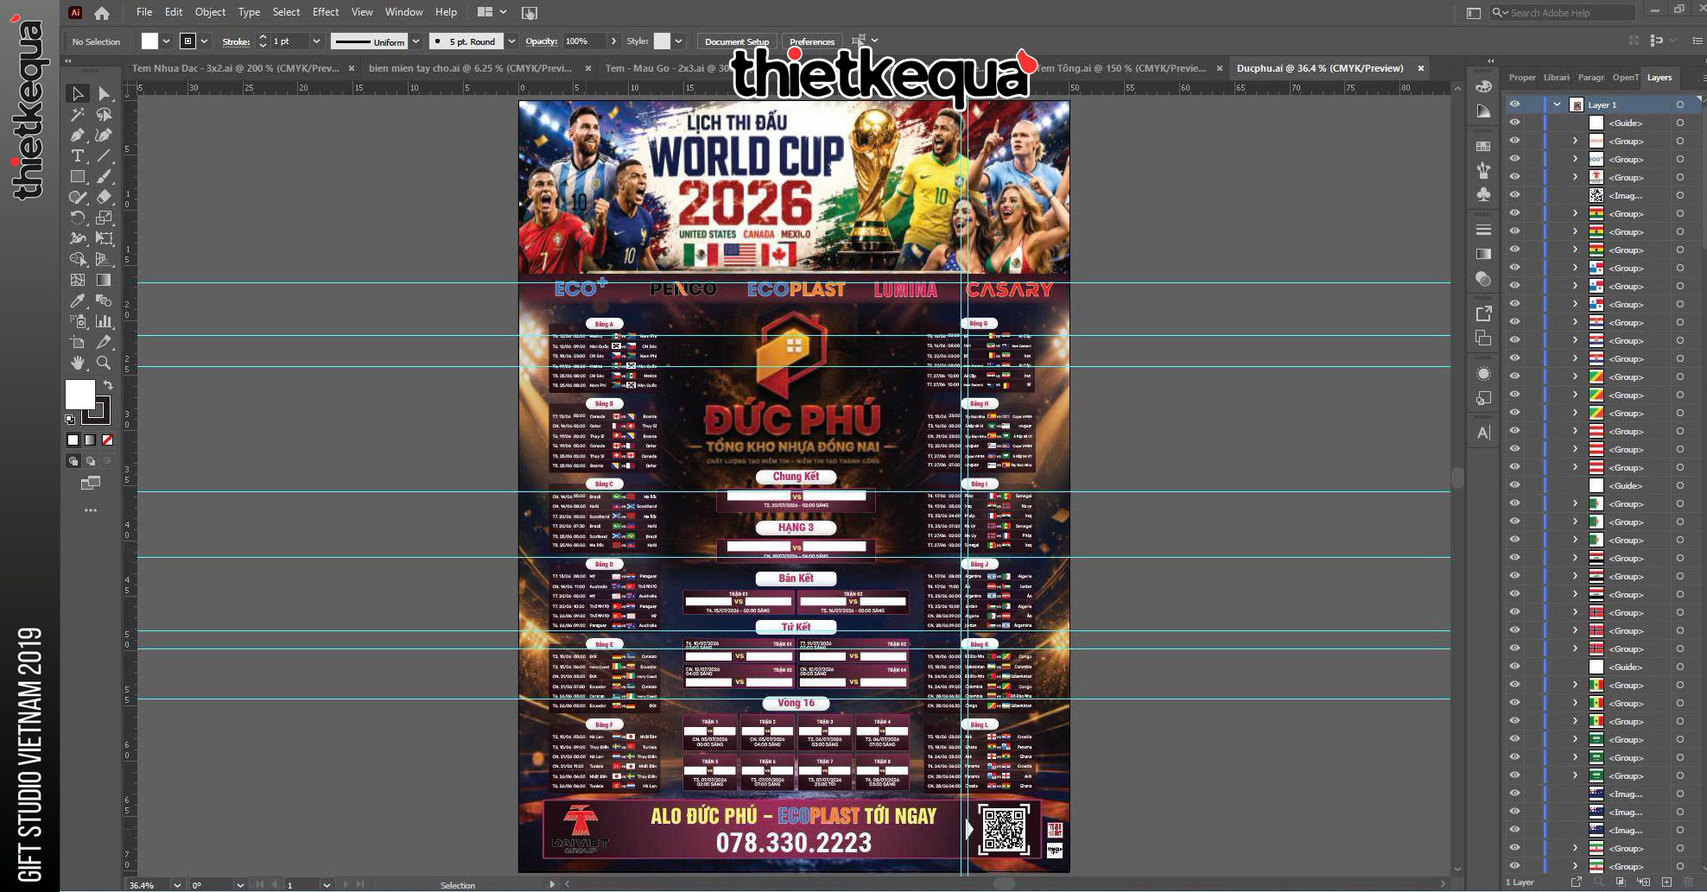Open Edit Toolbar three-dots button

[x=90, y=510]
